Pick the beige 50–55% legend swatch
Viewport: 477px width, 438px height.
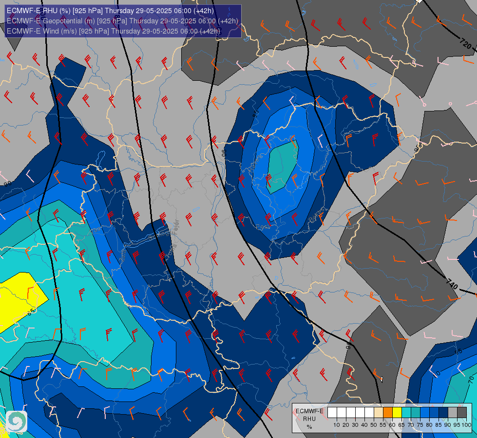[x=379, y=413]
